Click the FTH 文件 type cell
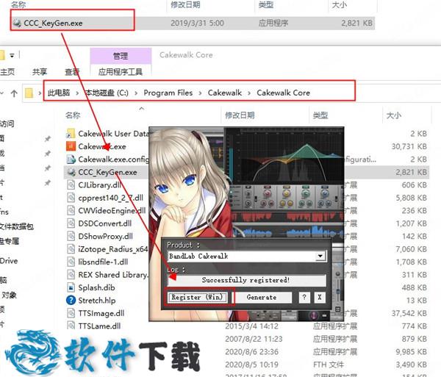The height and width of the screenshot is (377, 441). [329, 365]
